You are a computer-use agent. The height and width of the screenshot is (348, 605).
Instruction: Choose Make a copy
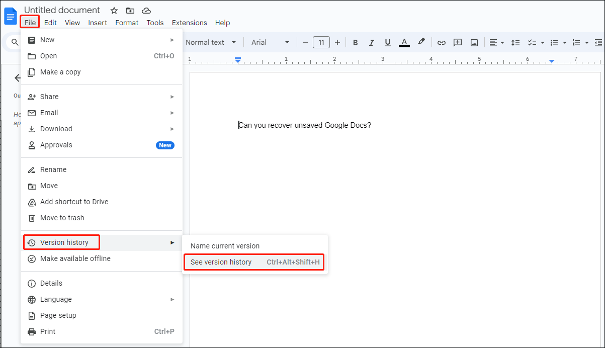(59, 72)
